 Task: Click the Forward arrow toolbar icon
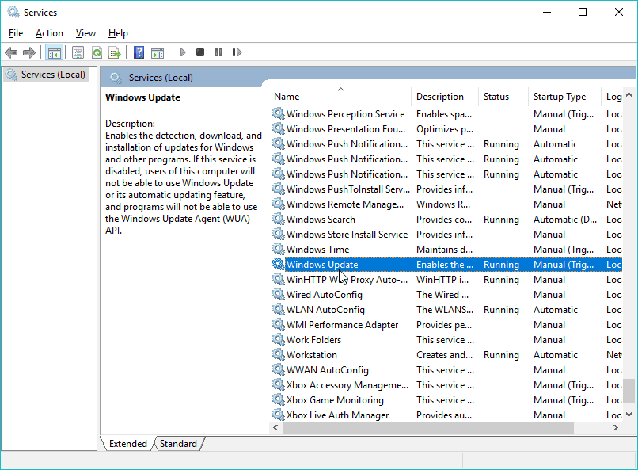coord(29,52)
